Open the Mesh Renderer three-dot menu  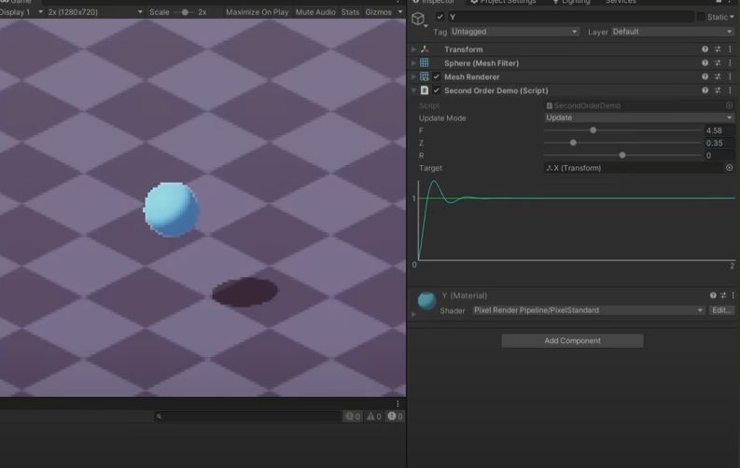(730, 76)
